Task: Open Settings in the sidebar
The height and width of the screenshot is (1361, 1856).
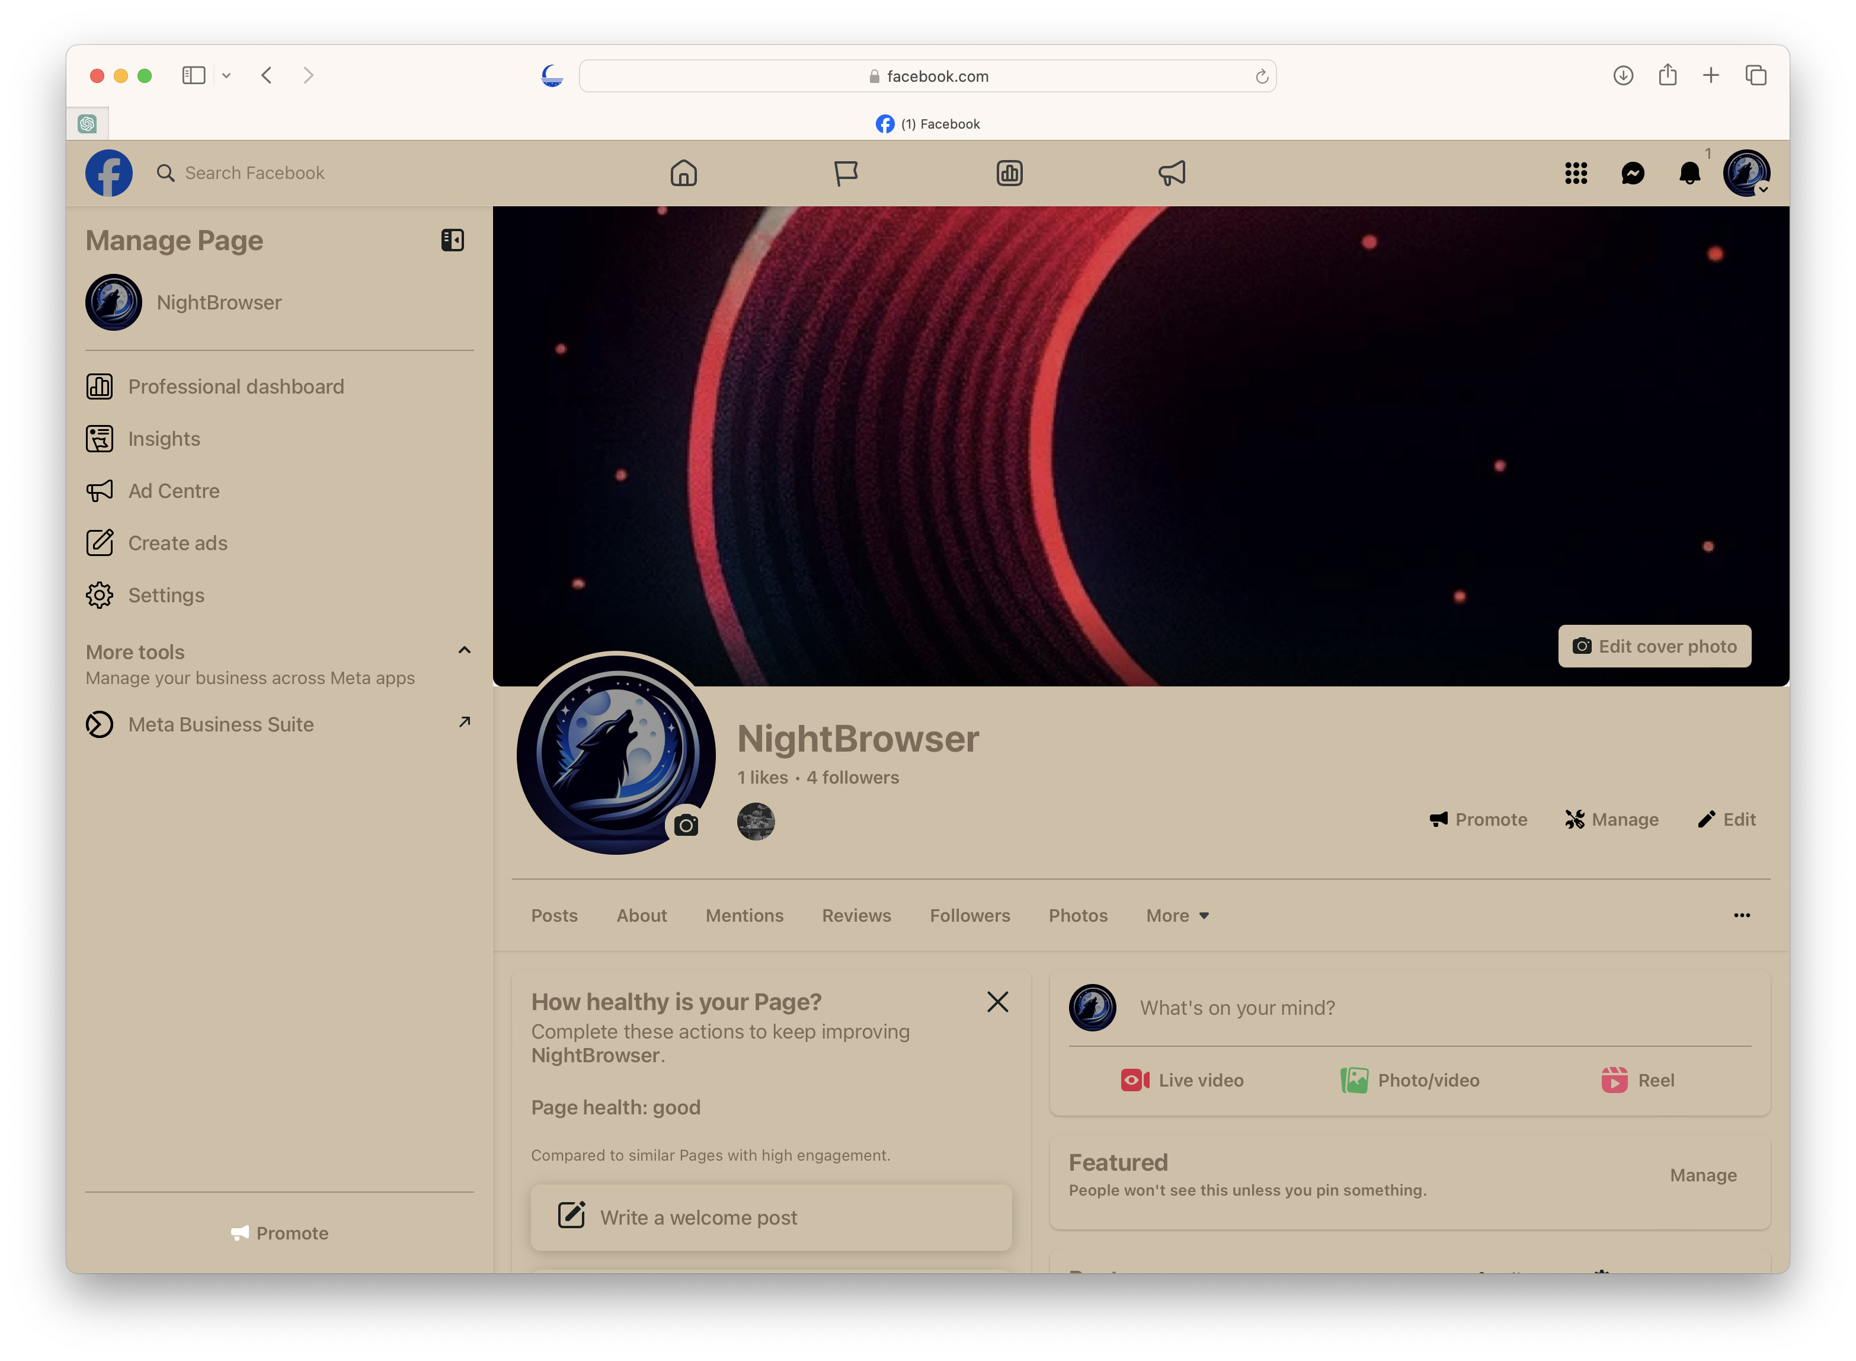Action: [x=279, y=595]
